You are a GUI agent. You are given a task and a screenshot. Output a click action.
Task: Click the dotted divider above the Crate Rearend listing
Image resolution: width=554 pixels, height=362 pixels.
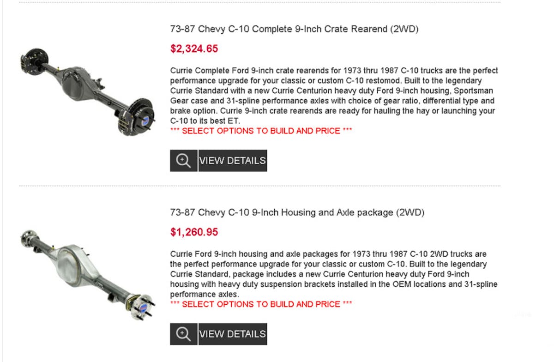click(259, 3)
